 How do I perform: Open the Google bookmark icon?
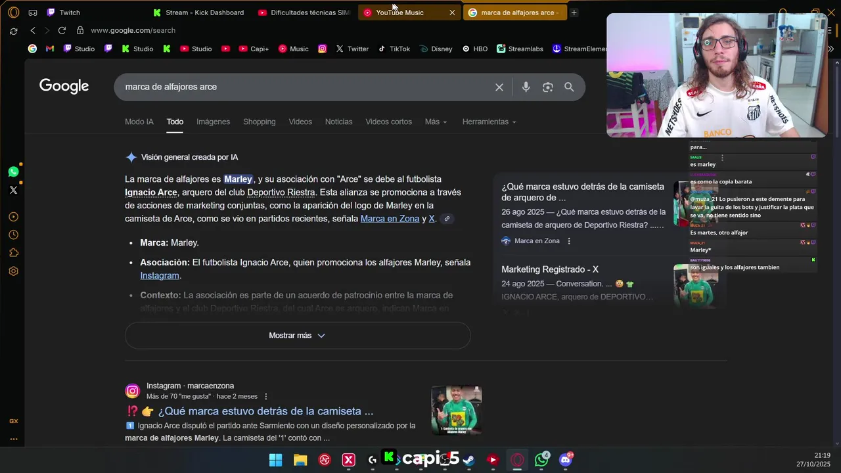click(32, 49)
